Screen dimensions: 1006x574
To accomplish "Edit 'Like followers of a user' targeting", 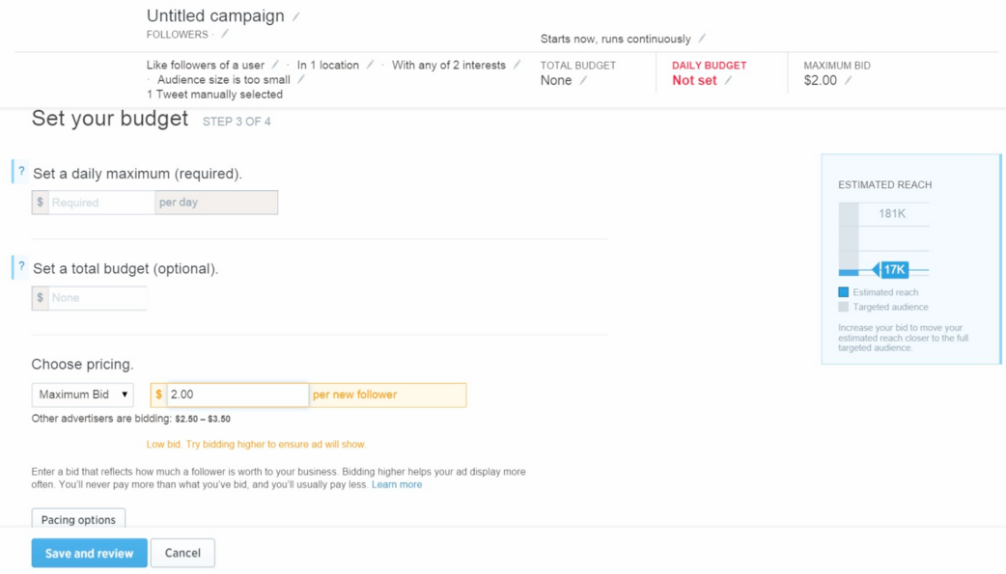I will tap(276, 65).
